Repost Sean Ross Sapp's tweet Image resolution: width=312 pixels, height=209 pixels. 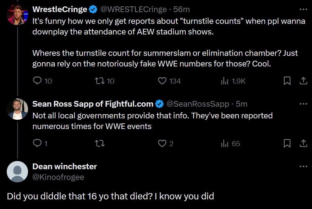(100, 144)
